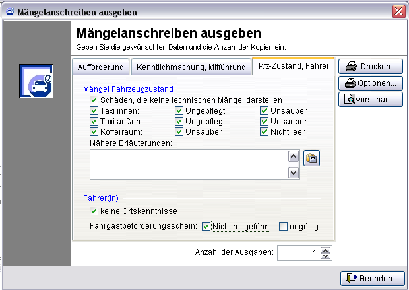Toggle 'Nicht mitgeführt' checkbox
409x290 pixels.
[206, 227]
